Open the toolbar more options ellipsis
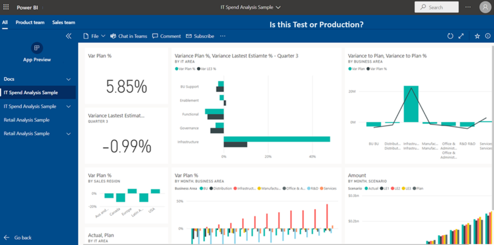This screenshot has width=494, height=245. pyautogui.click(x=223, y=36)
